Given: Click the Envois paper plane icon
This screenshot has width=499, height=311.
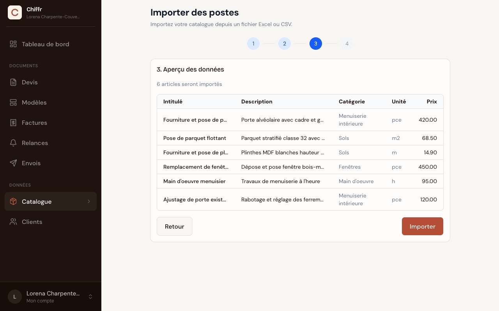Looking at the screenshot, I should [13, 163].
